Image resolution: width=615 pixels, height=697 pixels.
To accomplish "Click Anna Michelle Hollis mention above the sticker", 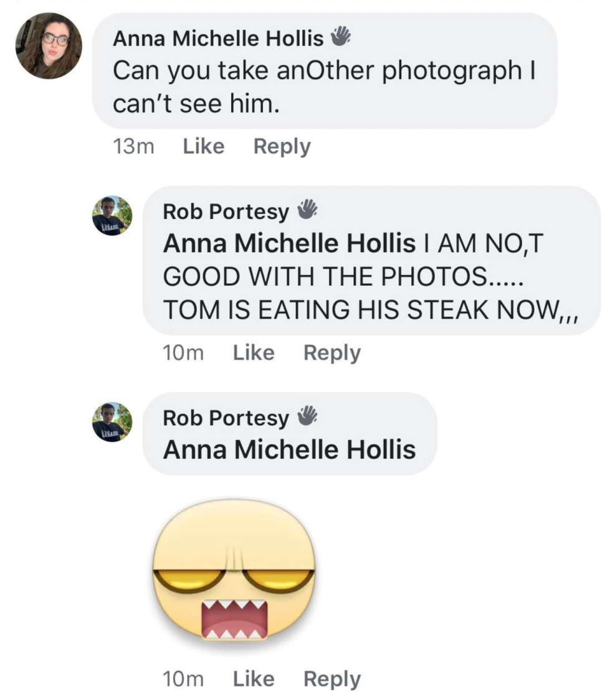I will (x=289, y=449).
